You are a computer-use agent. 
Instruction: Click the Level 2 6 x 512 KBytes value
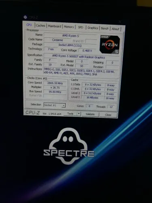92,93
